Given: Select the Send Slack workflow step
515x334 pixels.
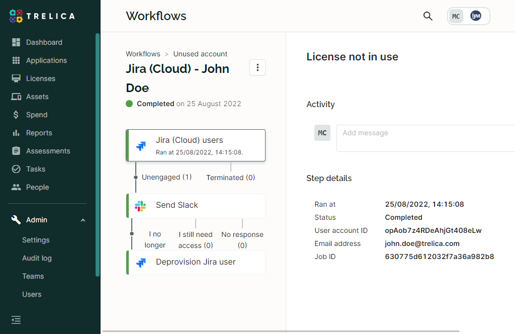Looking at the screenshot, I should click(196, 206).
